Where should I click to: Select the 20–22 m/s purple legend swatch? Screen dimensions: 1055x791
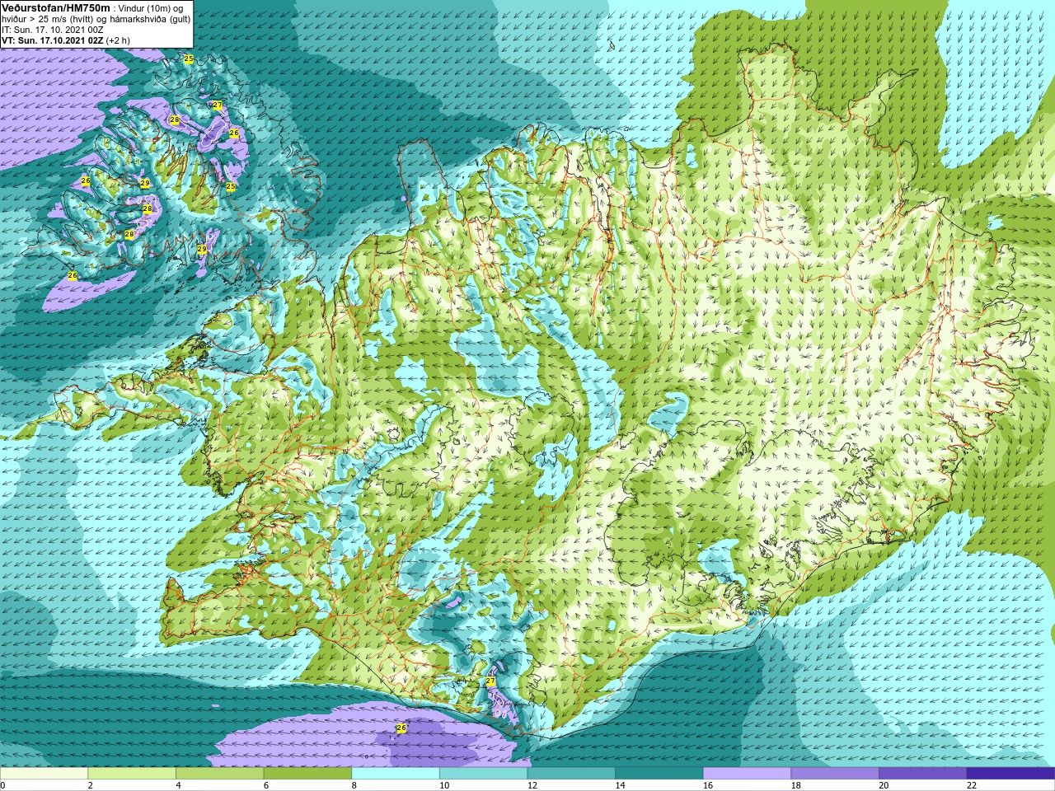923,774
